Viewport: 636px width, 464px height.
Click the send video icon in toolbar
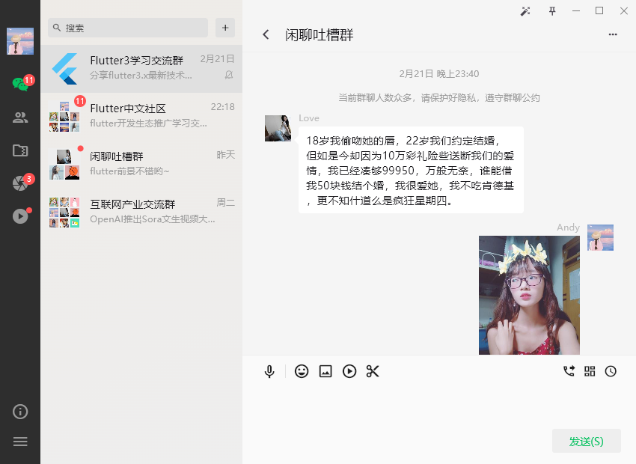(349, 371)
